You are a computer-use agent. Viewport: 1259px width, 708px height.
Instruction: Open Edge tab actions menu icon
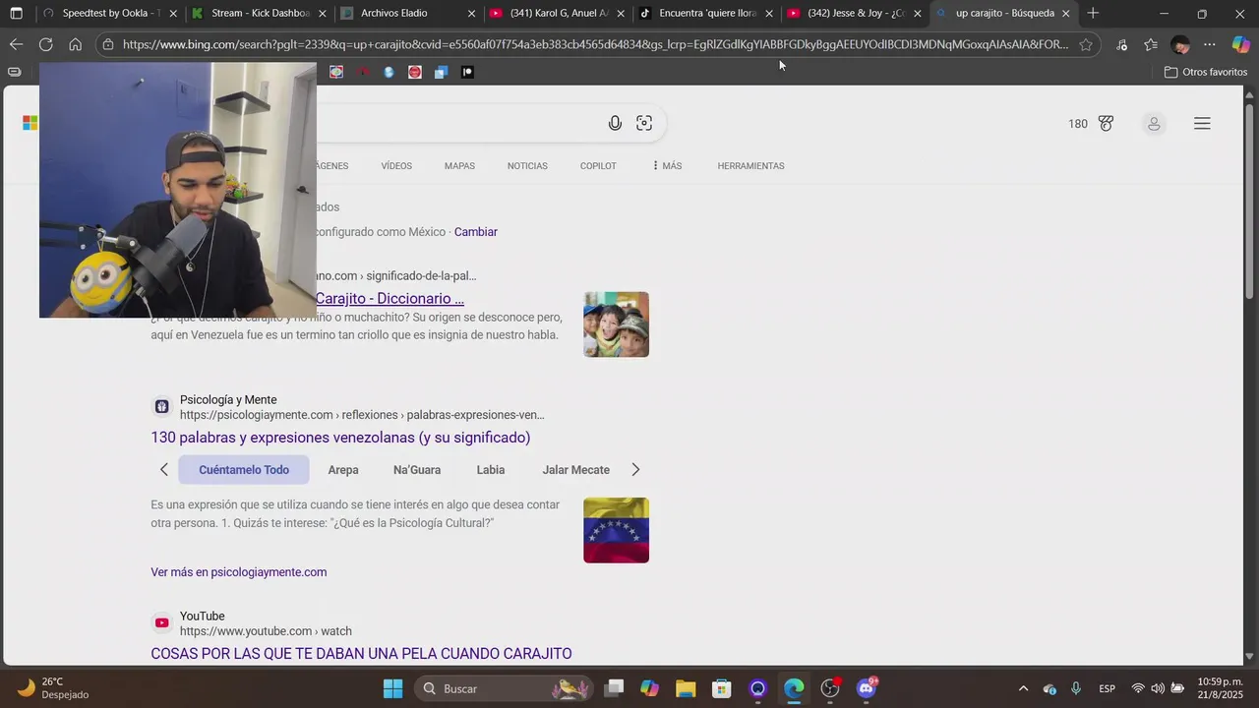click(x=16, y=13)
